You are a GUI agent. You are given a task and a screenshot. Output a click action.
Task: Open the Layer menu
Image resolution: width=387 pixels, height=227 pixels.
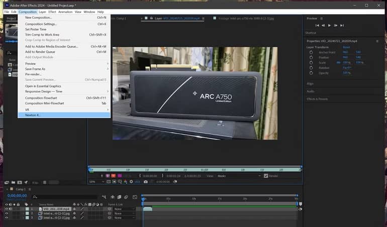[x=42, y=12]
